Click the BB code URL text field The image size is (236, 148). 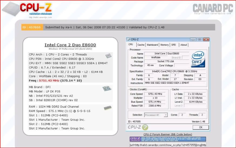168,145
